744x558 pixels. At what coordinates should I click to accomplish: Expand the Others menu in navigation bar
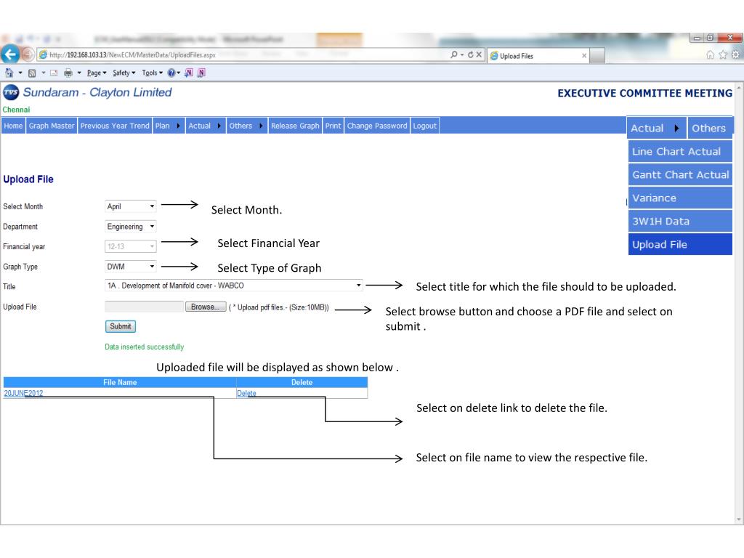click(x=247, y=126)
